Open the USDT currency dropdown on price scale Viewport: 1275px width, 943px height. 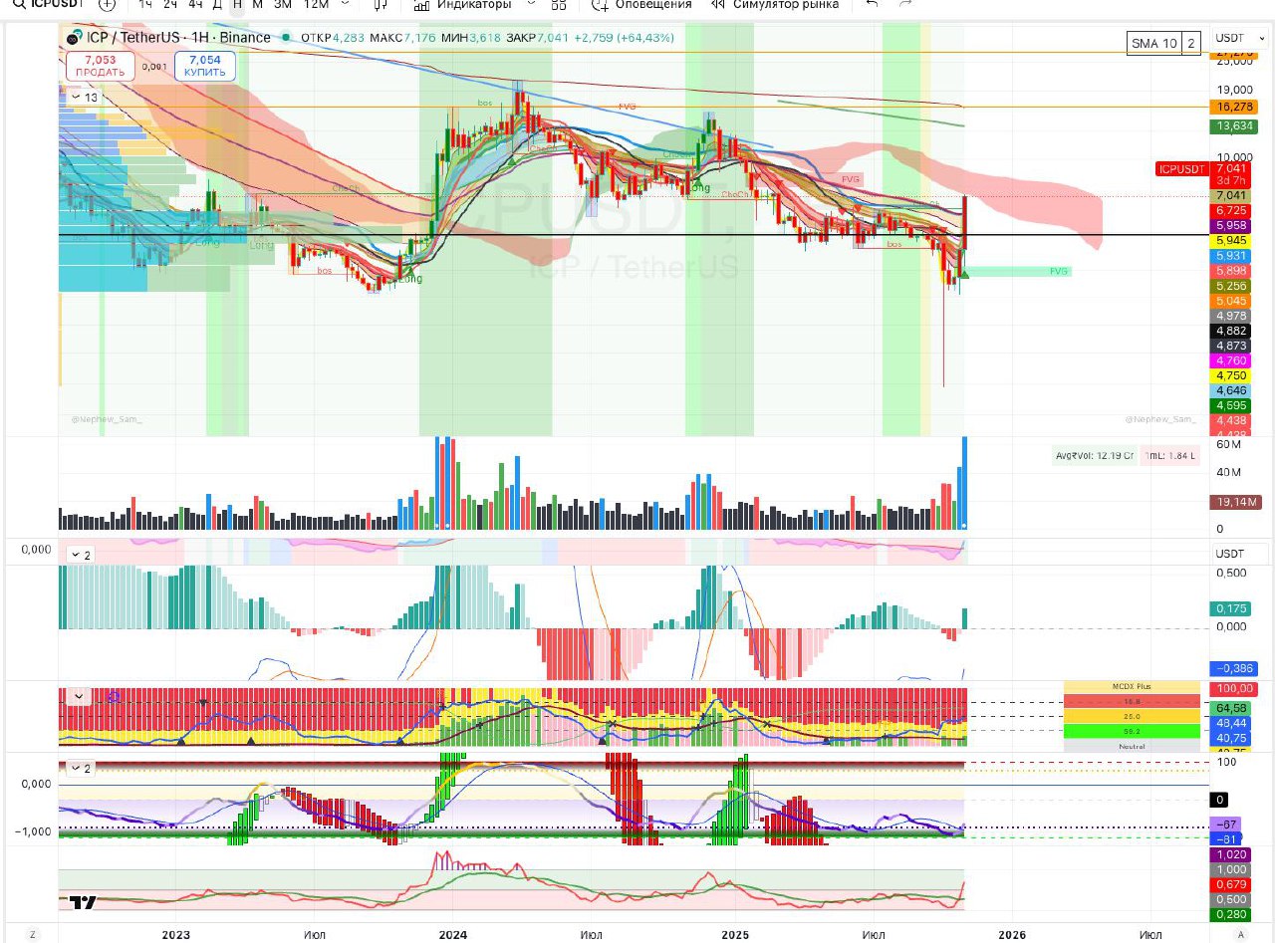coord(1236,38)
